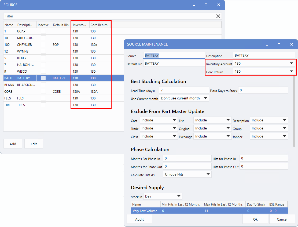This screenshot has width=298, height=227.
Task: Toggle Inactive checkbox for CHRYSLER row
Action: click(43, 44)
